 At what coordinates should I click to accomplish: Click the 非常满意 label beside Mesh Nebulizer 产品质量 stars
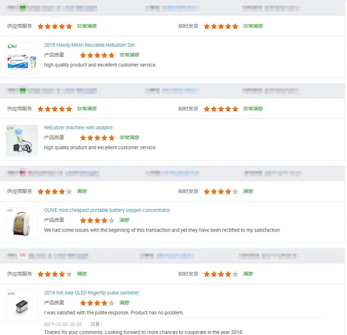tap(129, 55)
